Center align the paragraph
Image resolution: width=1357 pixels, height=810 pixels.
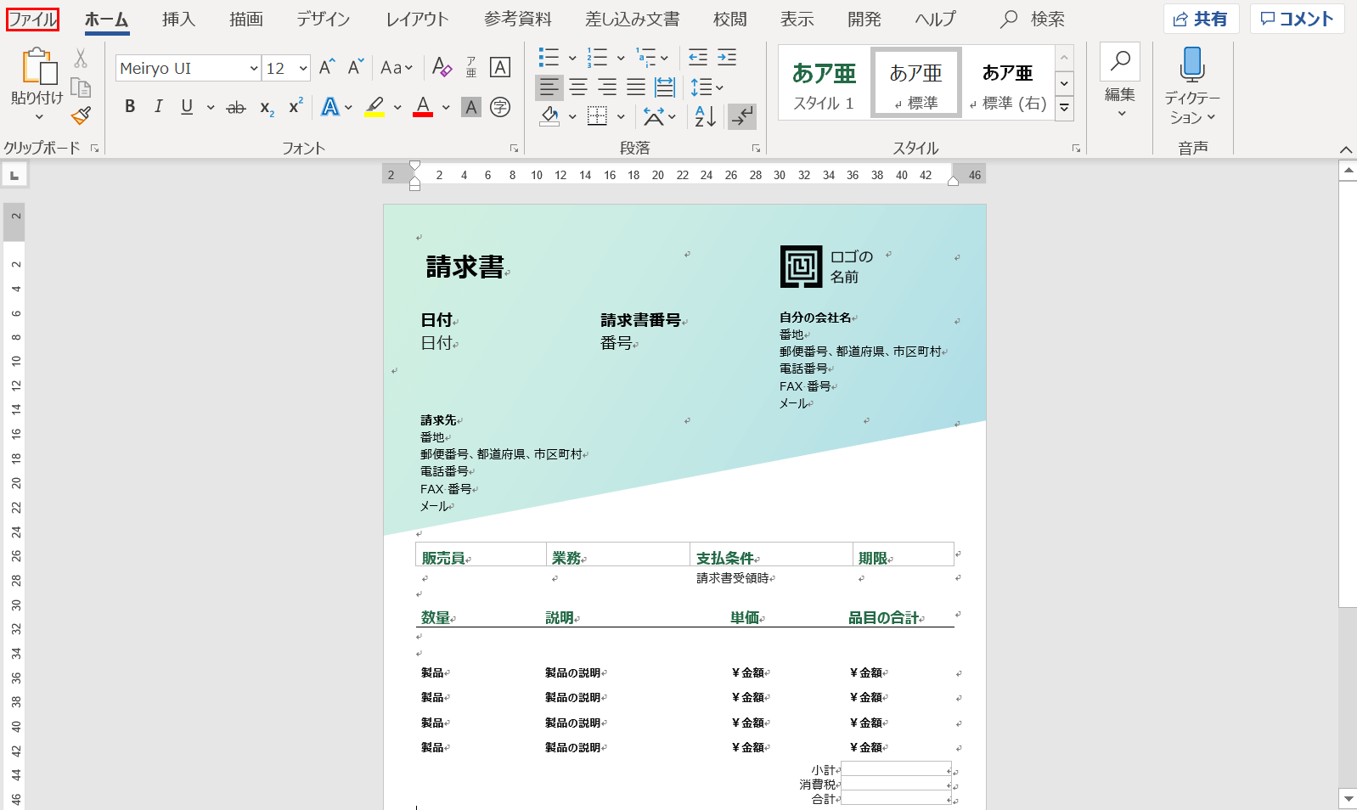578,87
